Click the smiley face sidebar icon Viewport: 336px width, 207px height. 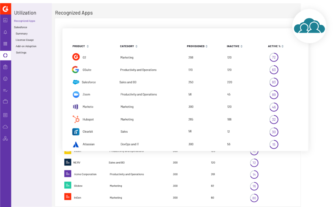tap(5, 79)
